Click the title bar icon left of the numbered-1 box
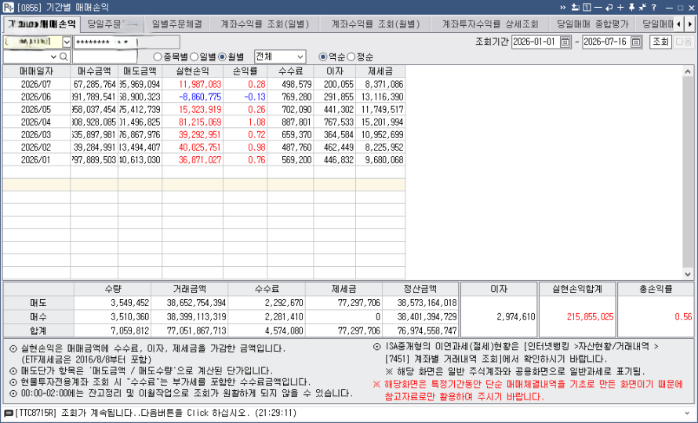The image size is (698, 423). click(x=576, y=8)
